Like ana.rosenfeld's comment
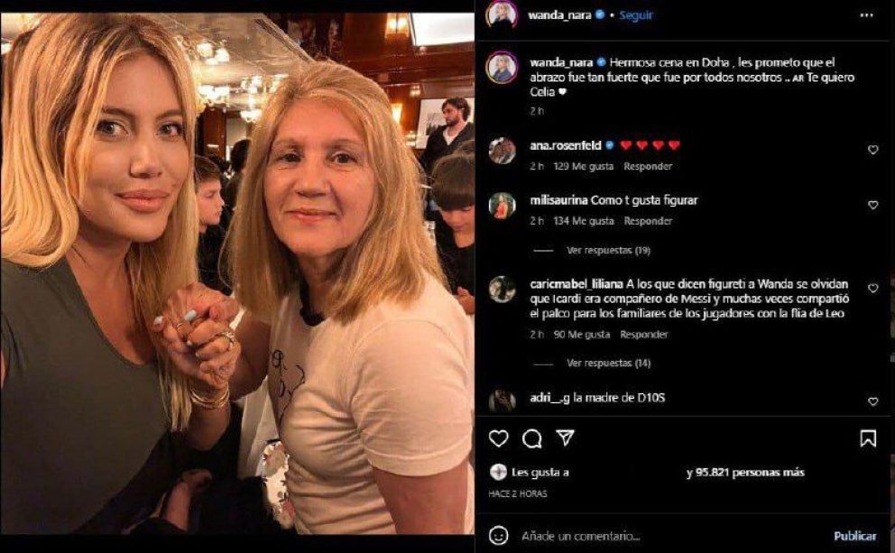This screenshot has height=553, width=895. [872, 150]
